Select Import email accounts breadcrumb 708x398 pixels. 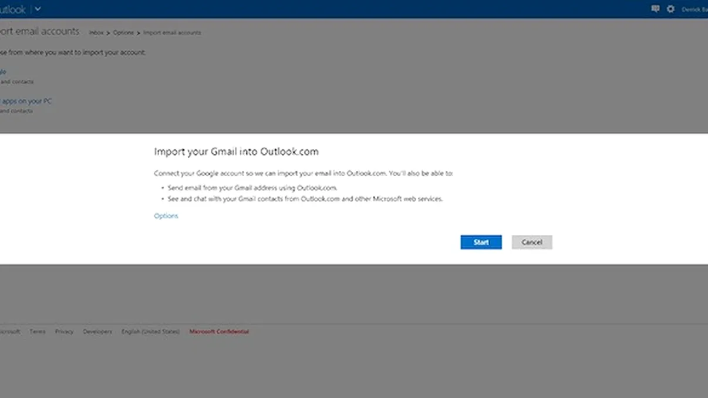coord(171,32)
